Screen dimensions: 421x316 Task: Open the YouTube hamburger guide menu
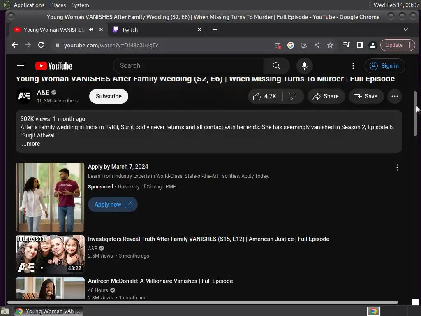[21, 66]
